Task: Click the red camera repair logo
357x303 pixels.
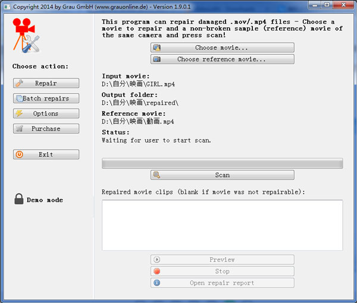Action: pos(26,36)
